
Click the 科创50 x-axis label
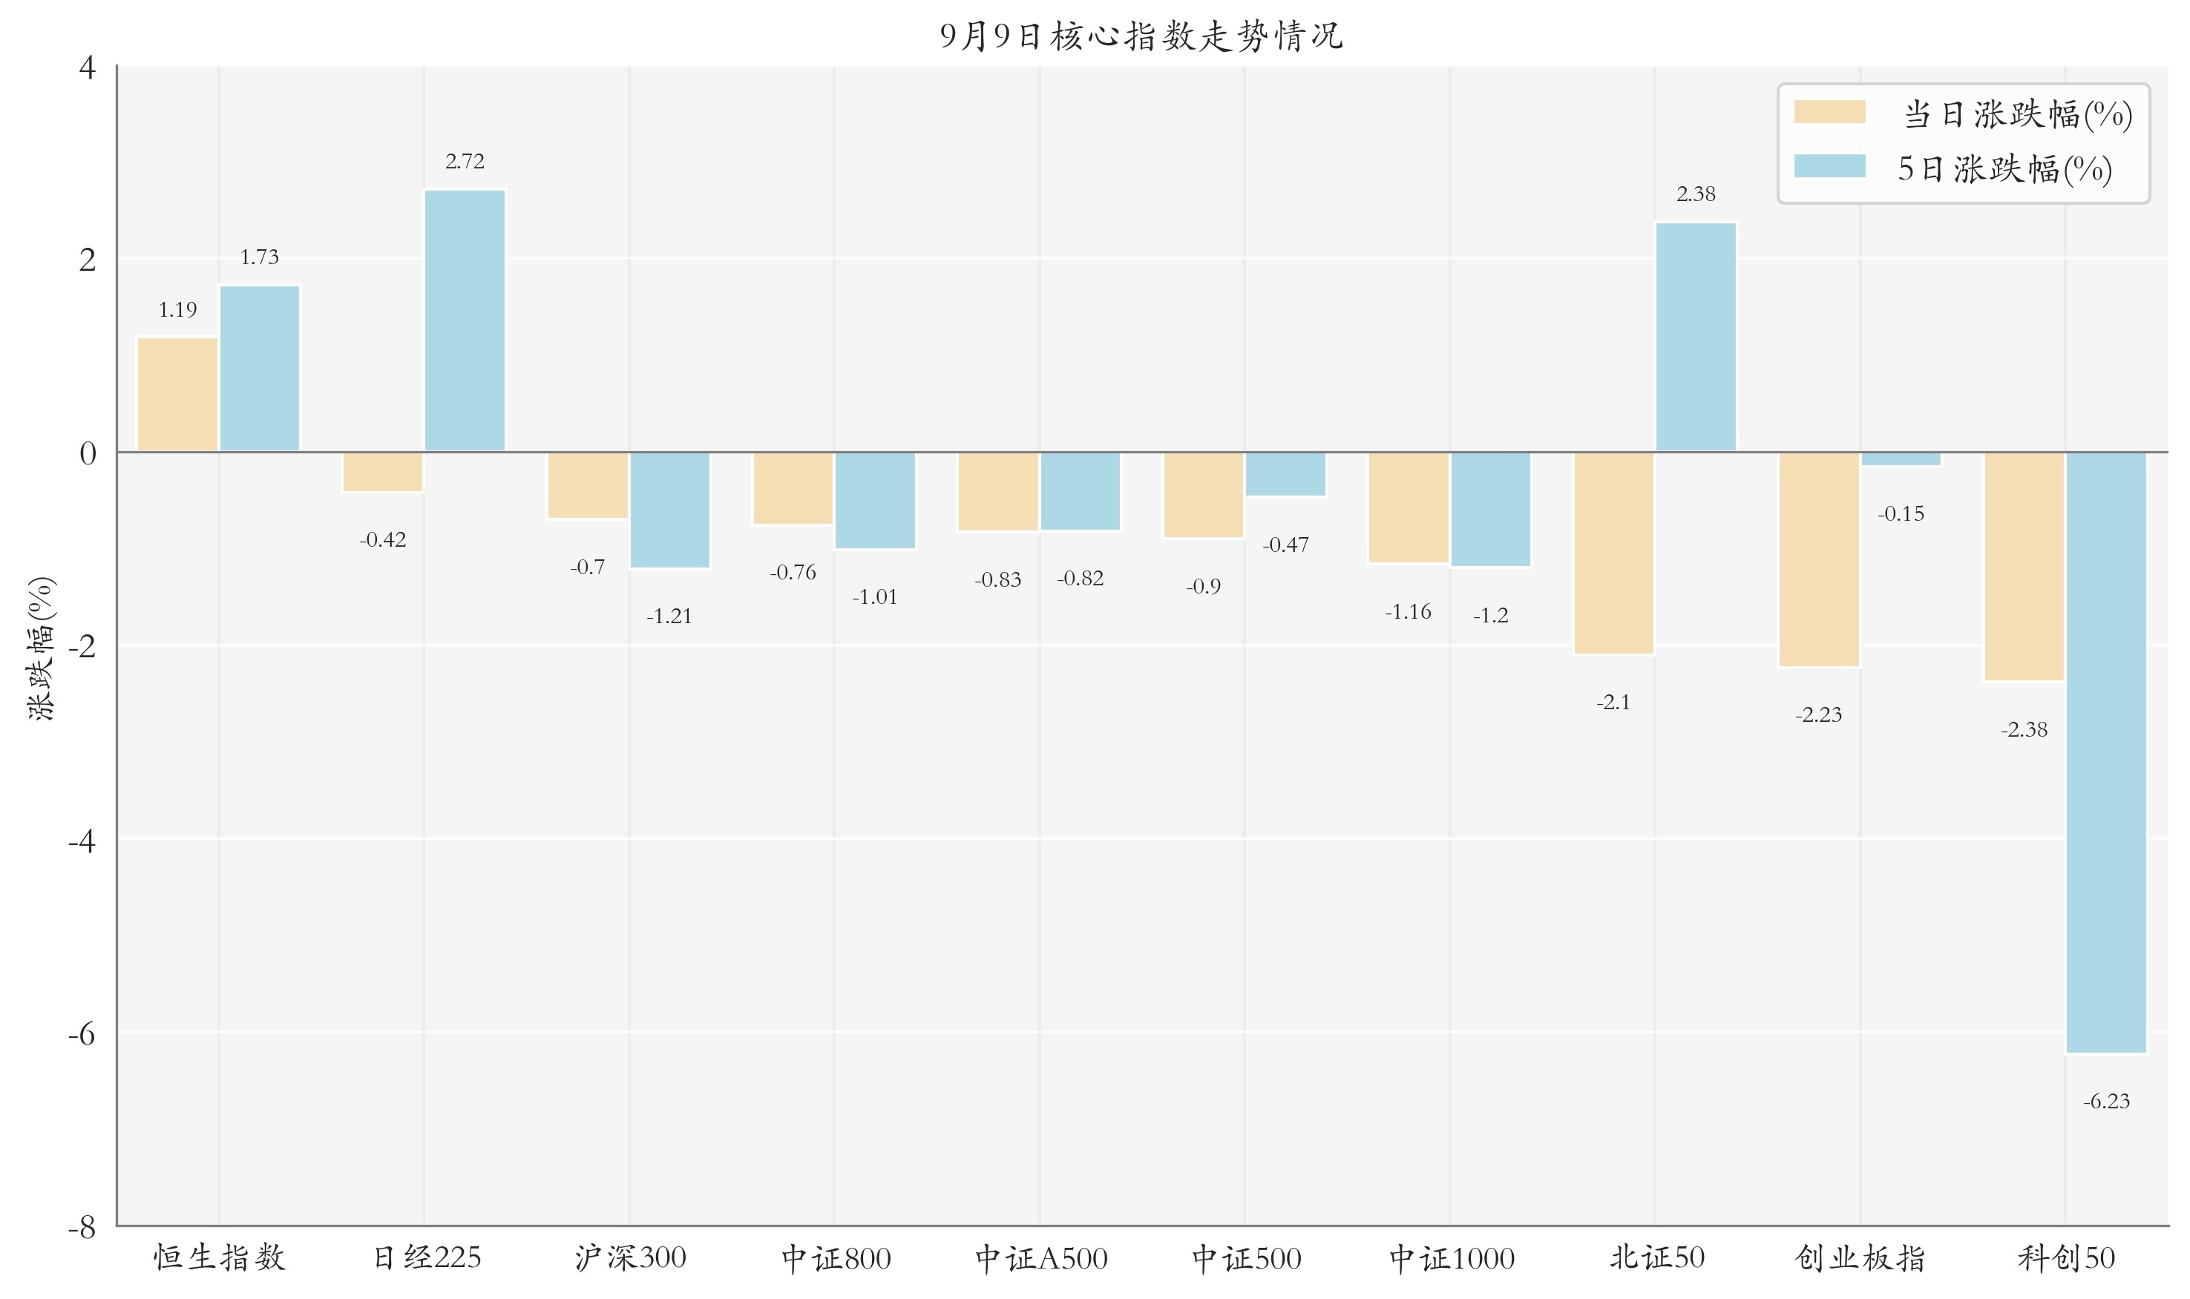tap(2065, 1258)
